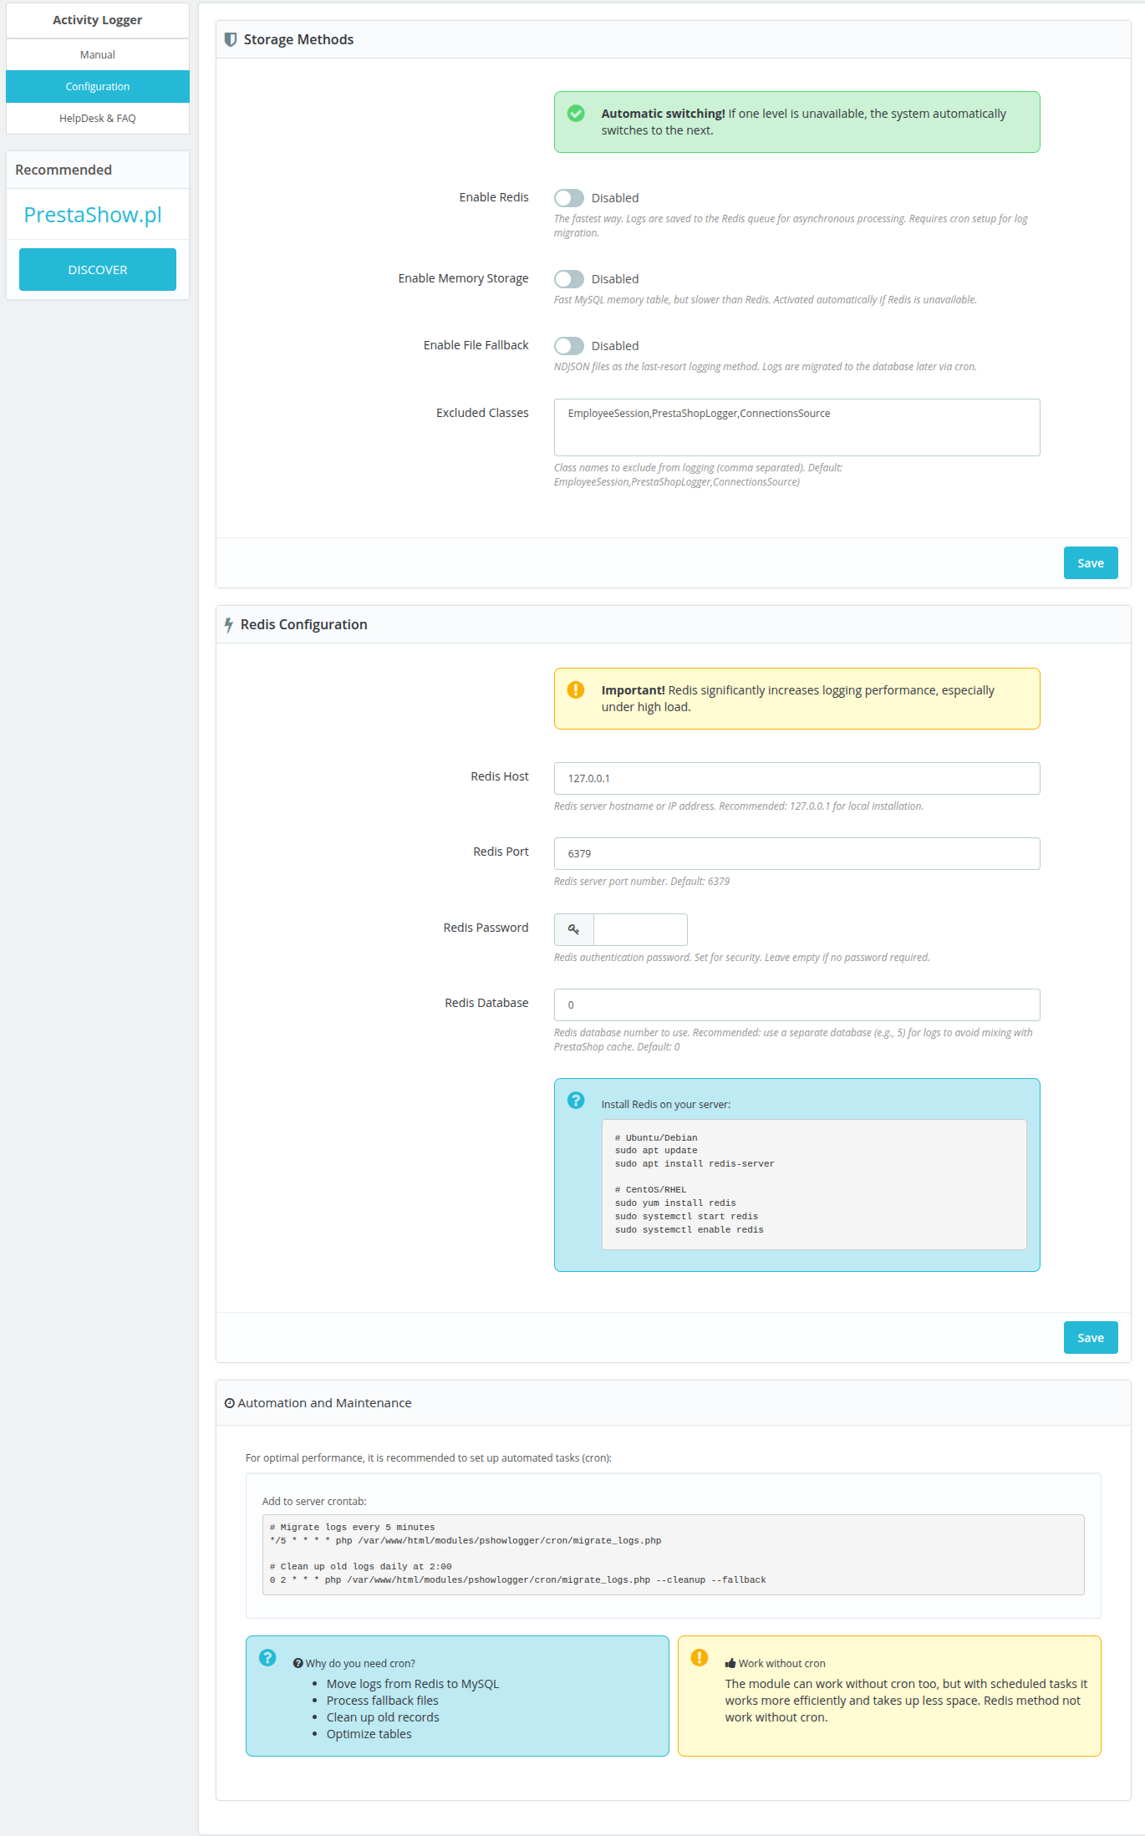Click the thumbs-up icon beside Work without cron
1145x1836 pixels.
point(730,1663)
